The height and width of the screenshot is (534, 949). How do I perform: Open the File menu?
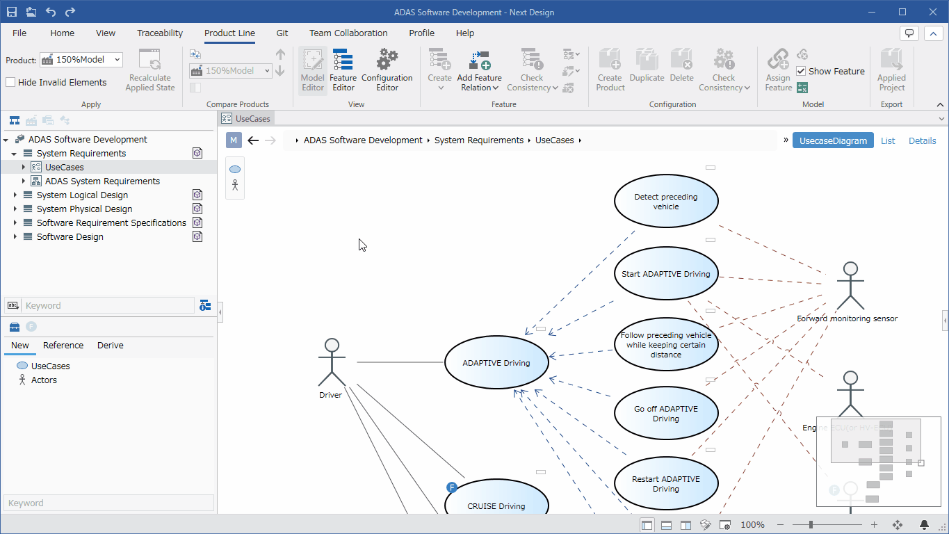pyautogui.click(x=19, y=33)
